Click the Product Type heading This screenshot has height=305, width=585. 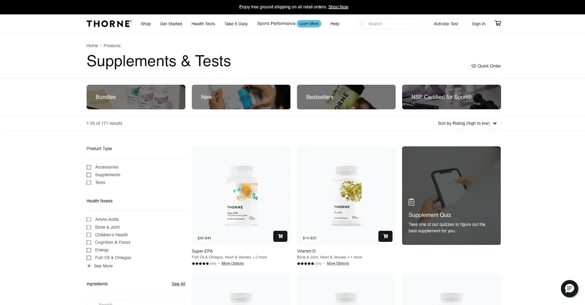click(99, 149)
